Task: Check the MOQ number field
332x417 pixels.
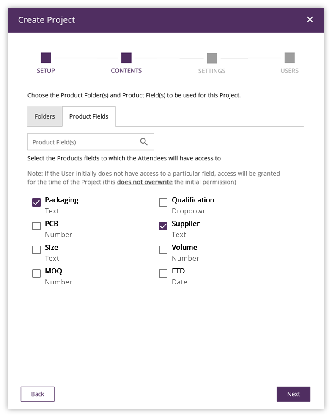Action: (36, 273)
